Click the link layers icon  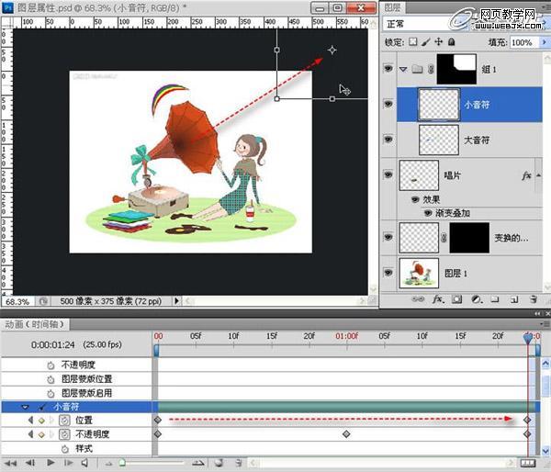pos(418,299)
